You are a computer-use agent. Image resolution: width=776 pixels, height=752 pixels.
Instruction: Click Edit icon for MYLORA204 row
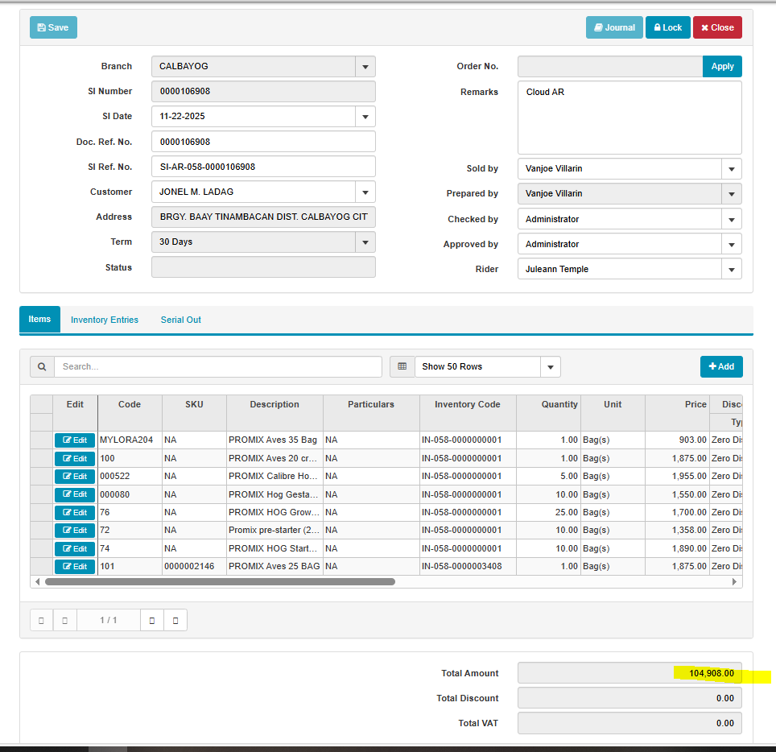point(75,440)
